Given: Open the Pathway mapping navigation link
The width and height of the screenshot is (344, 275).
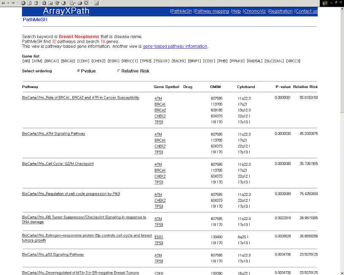Looking at the screenshot, I should [x=212, y=11].
